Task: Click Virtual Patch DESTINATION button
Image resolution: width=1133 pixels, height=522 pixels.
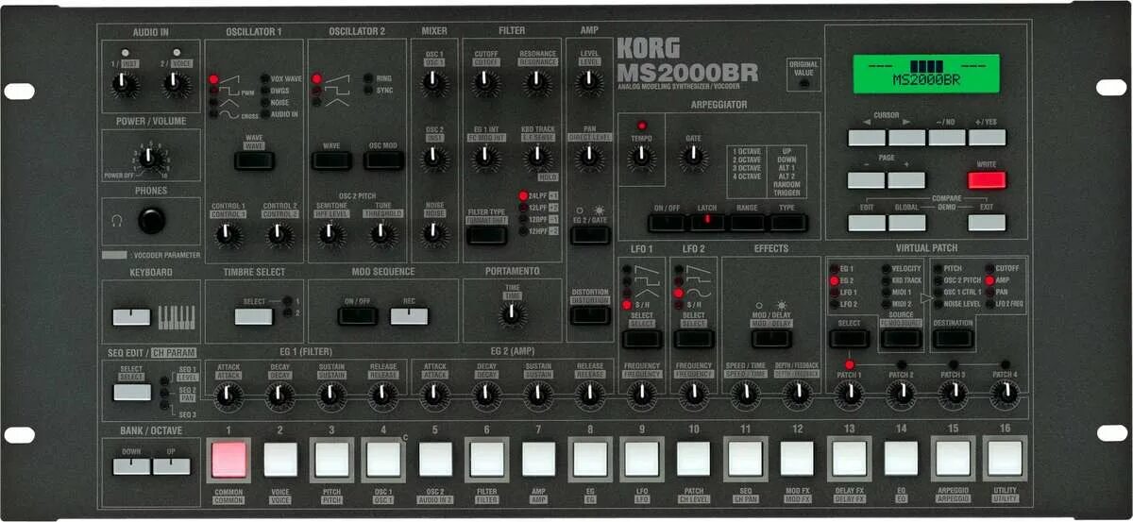Action: [953, 338]
